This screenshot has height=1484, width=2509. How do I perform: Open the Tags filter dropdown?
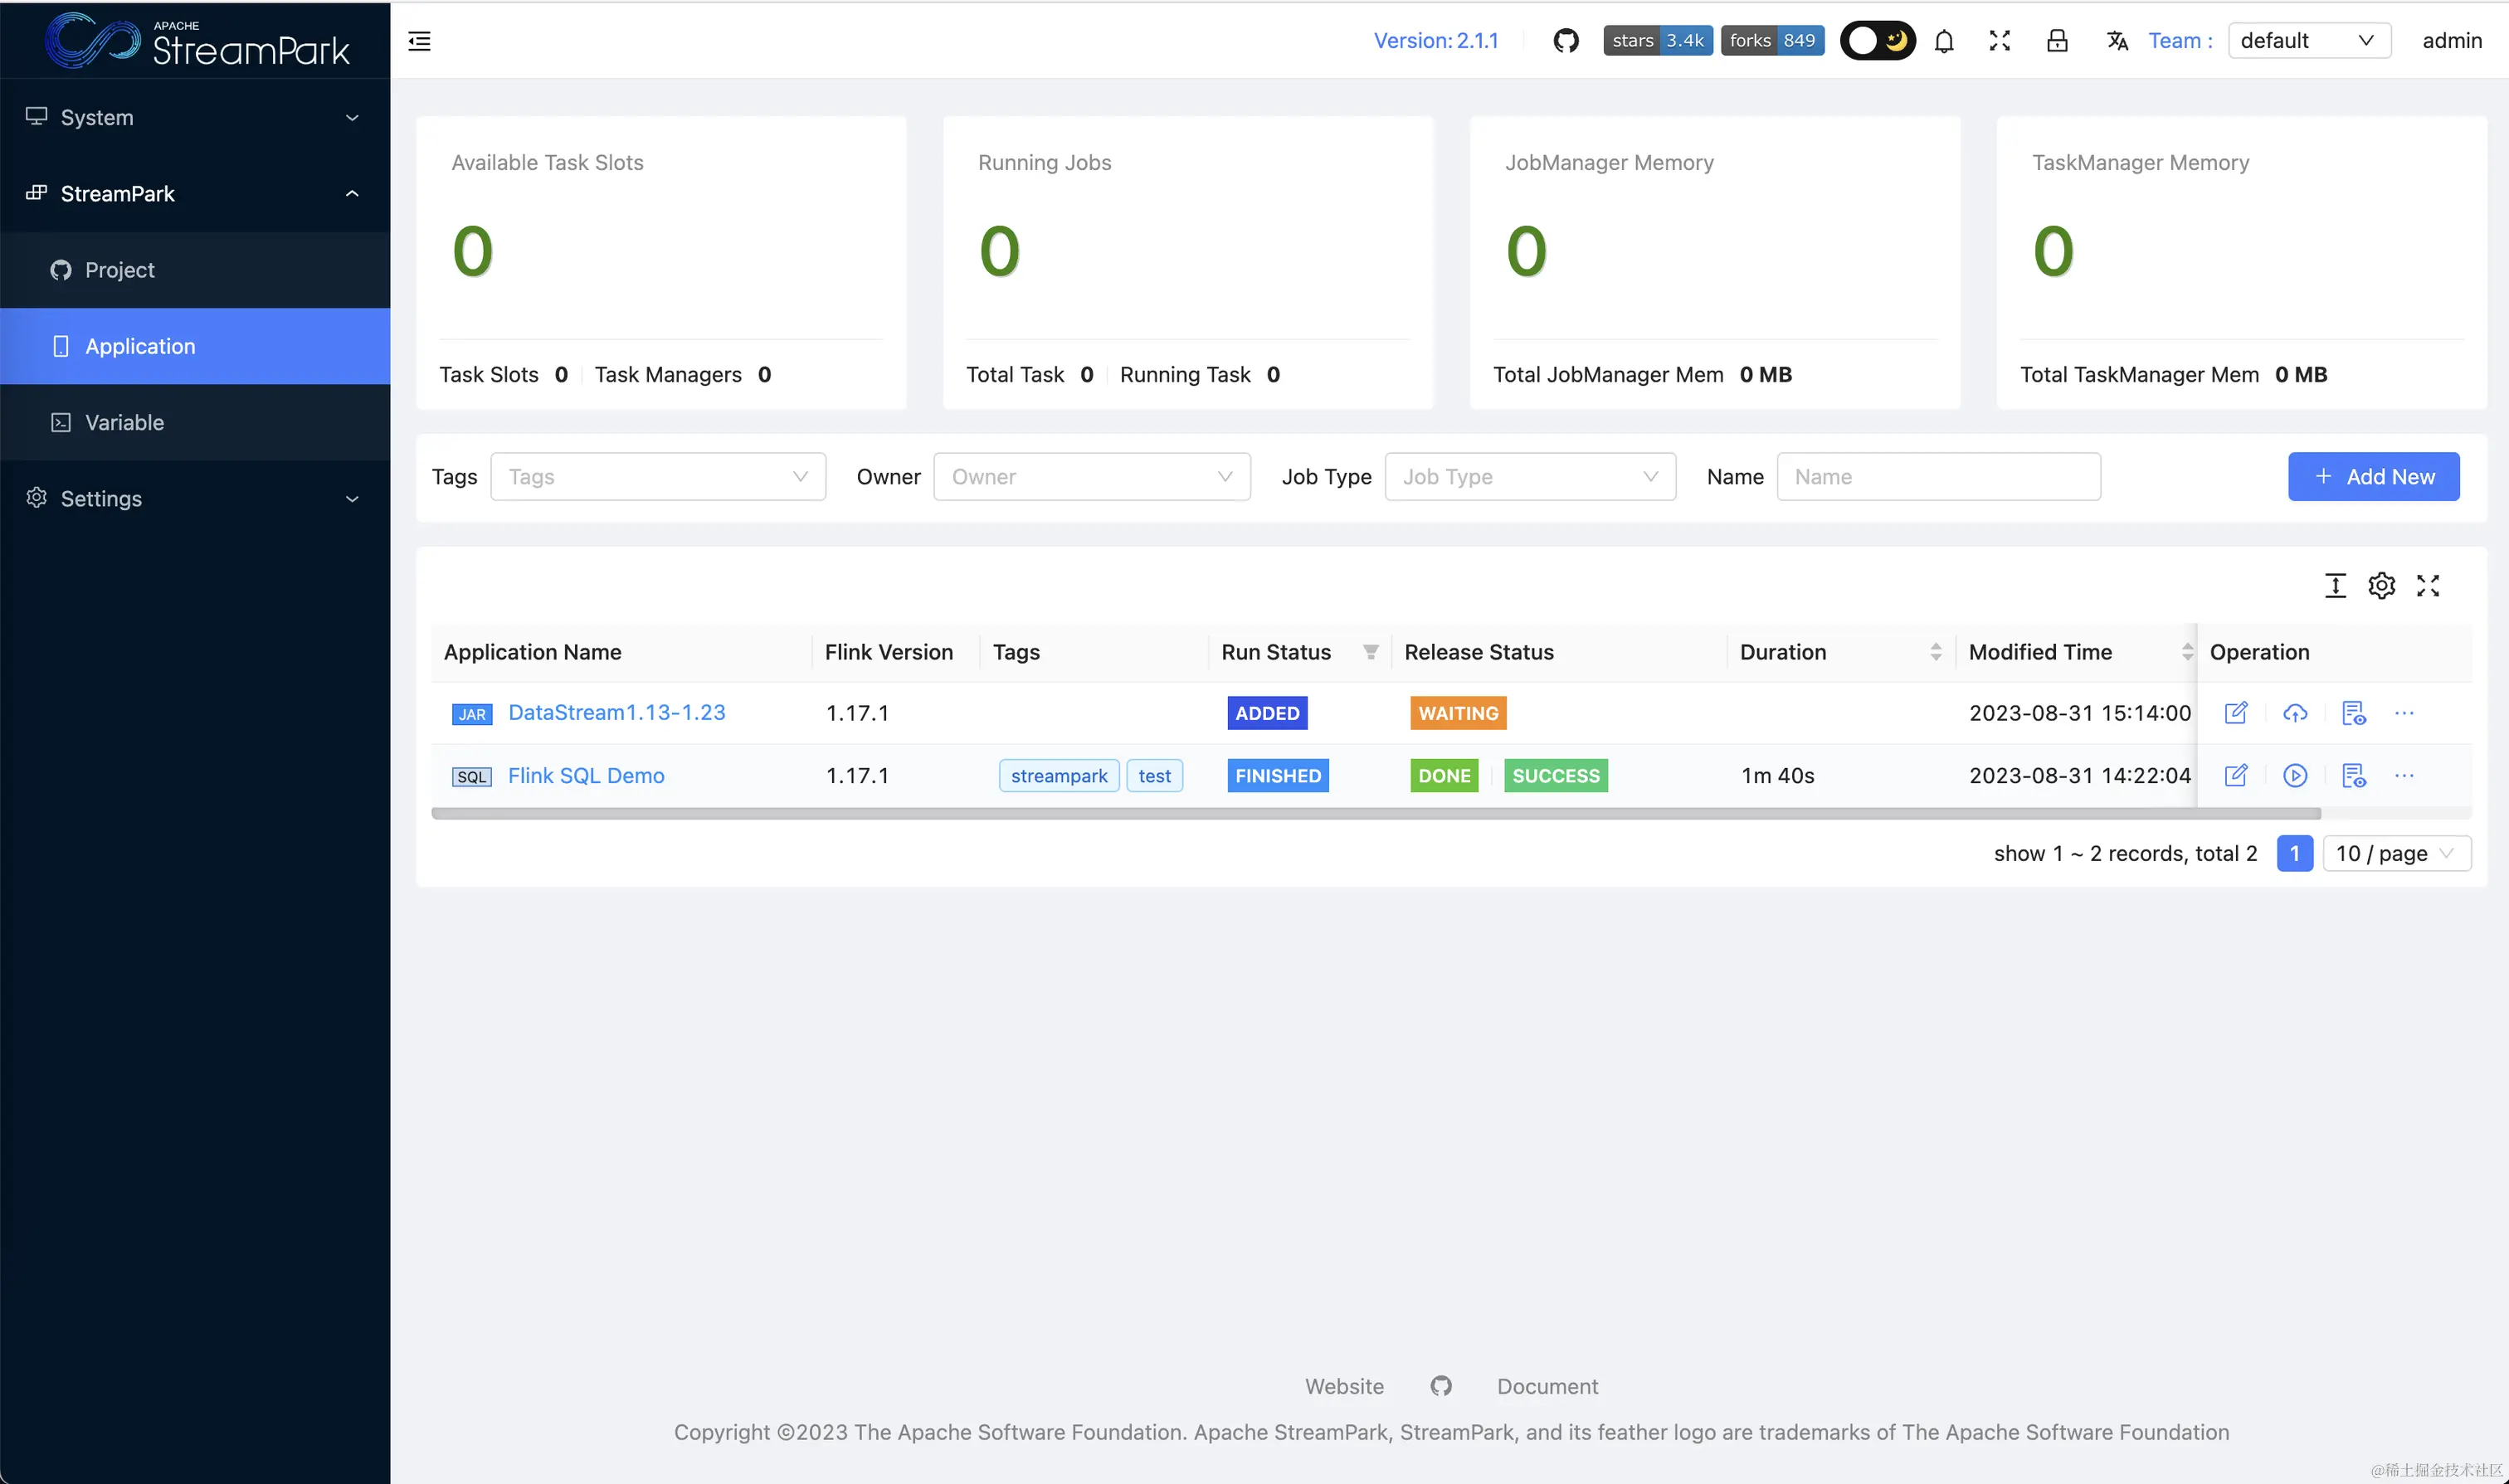[x=658, y=477]
